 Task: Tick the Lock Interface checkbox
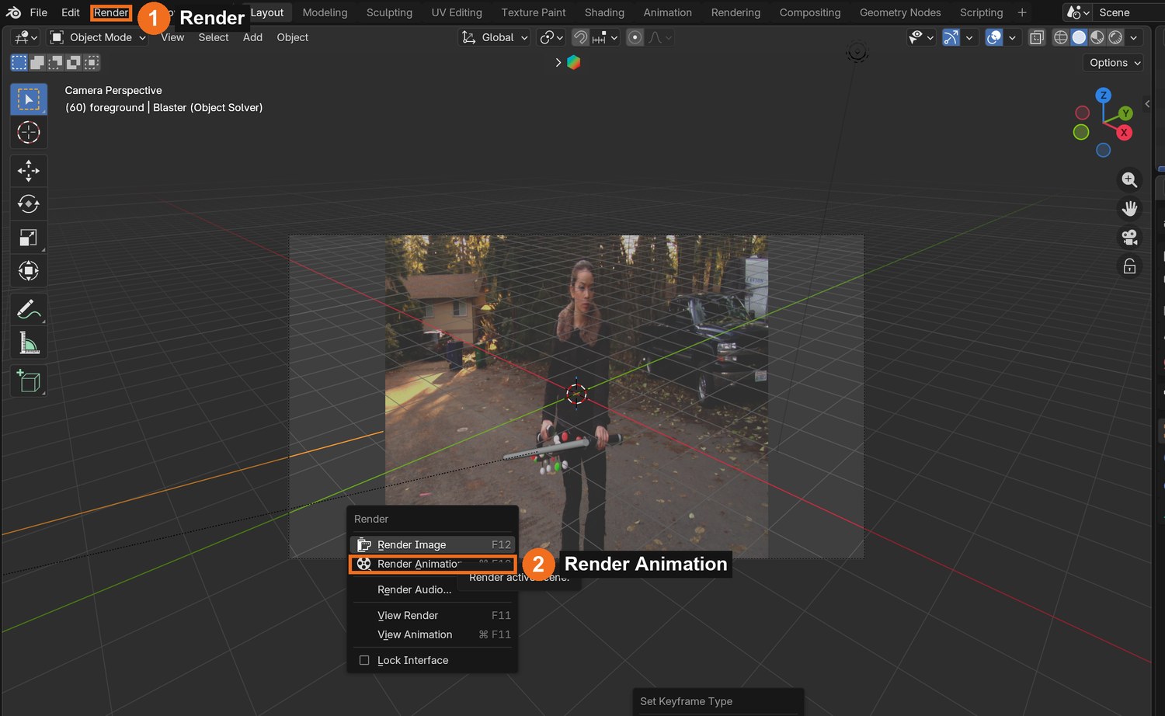[x=364, y=660]
